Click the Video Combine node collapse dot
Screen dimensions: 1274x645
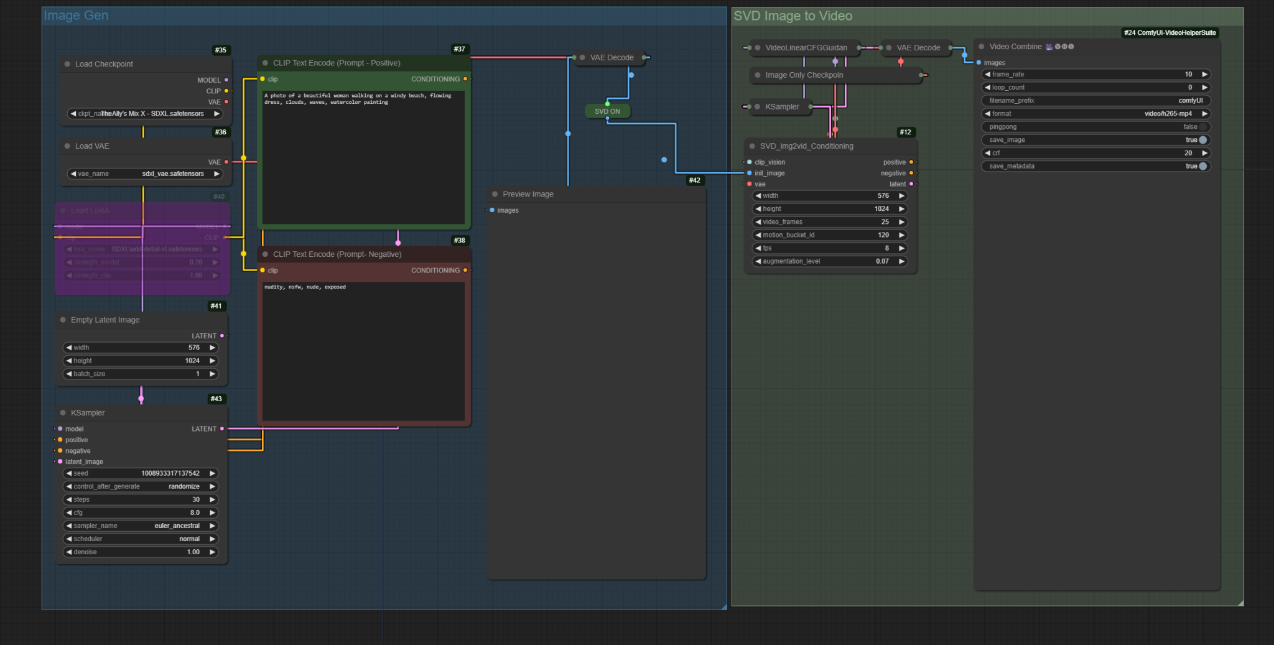[982, 47]
